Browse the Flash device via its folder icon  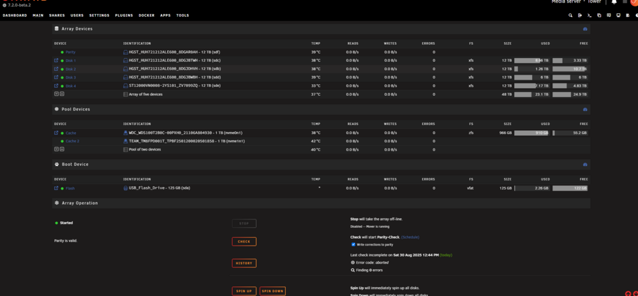56,188
